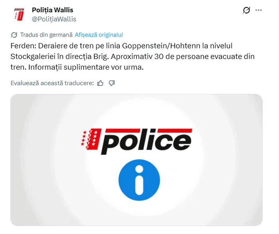Click the blue info circle in image
Image resolution: width=279 pixels, height=234 pixels.
[x=139, y=180]
